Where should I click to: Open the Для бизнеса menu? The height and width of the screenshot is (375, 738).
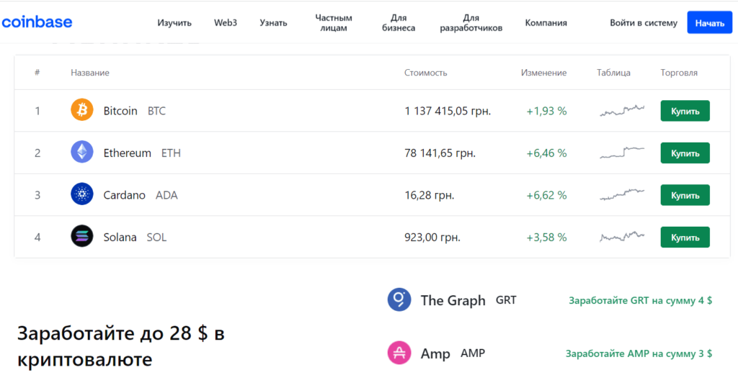click(x=399, y=23)
